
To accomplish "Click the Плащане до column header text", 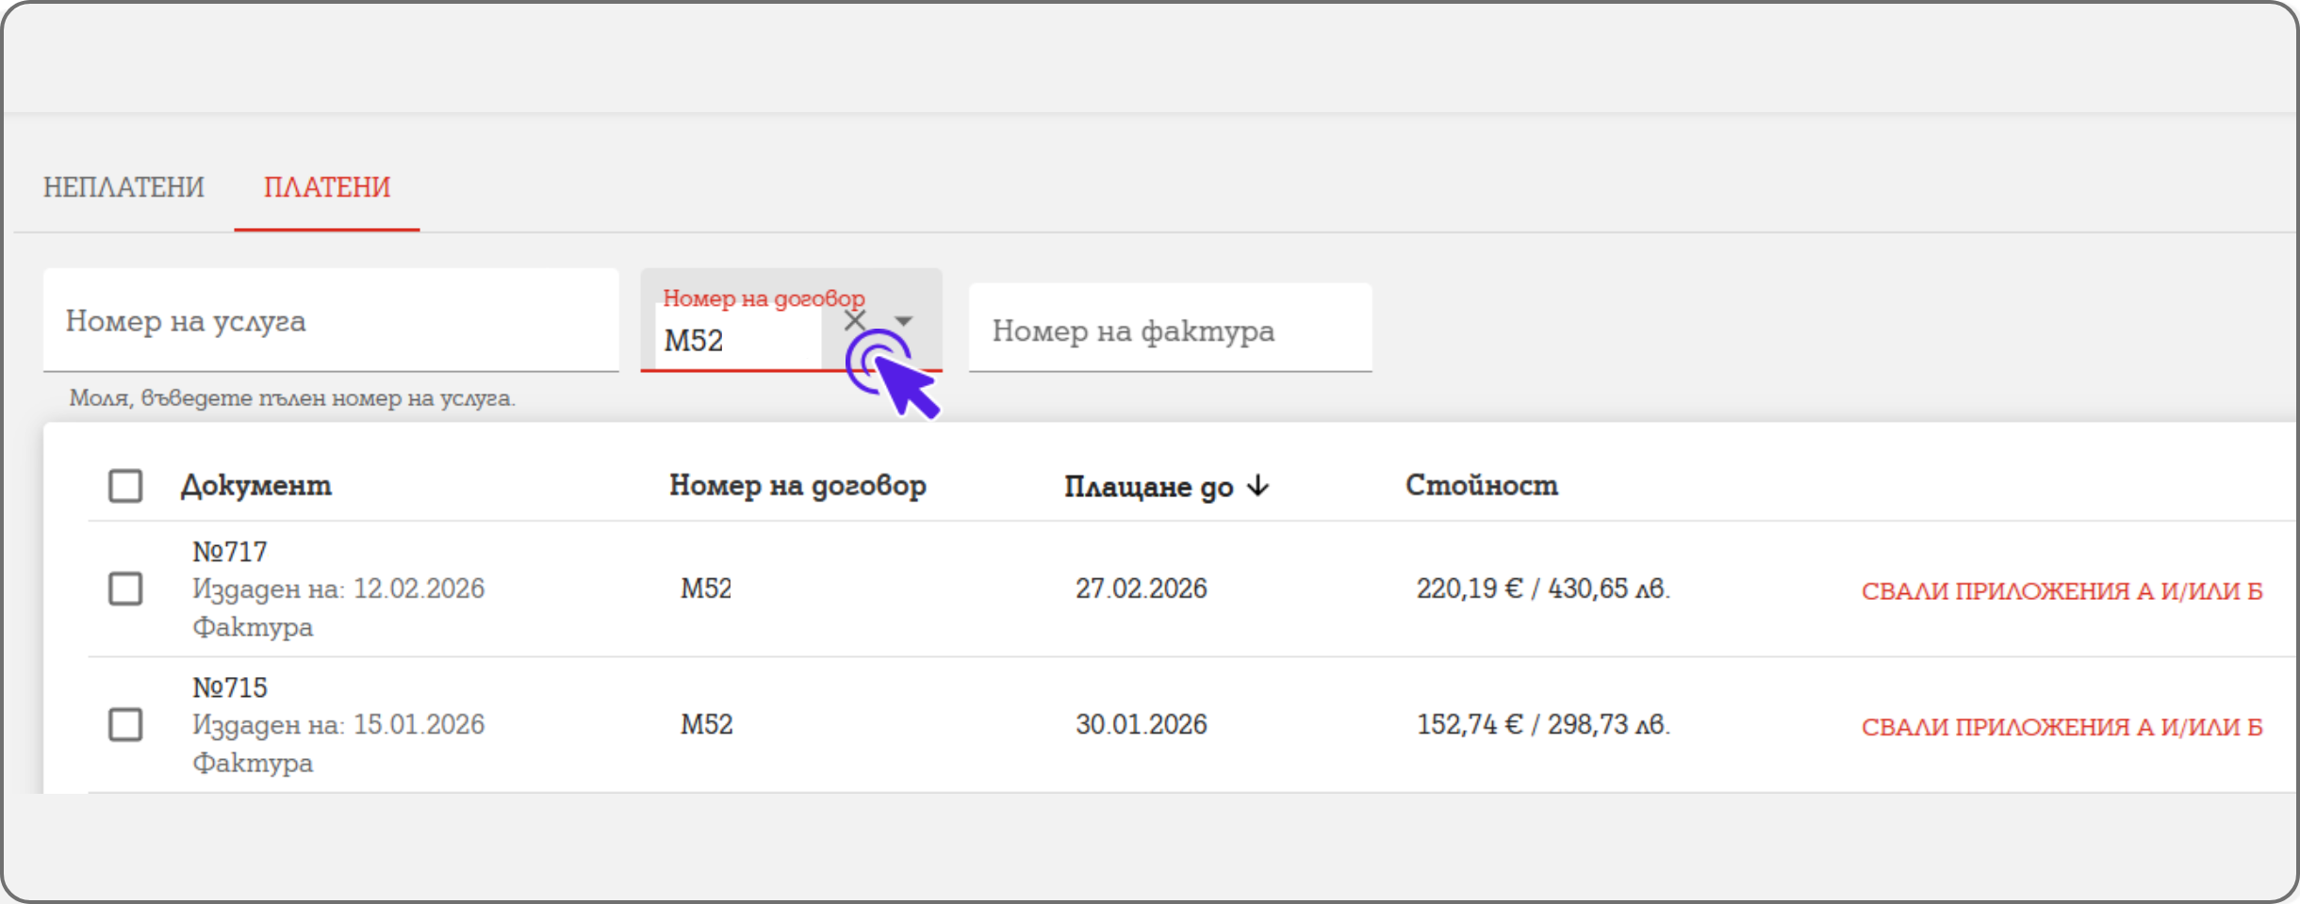I will click(1148, 487).
